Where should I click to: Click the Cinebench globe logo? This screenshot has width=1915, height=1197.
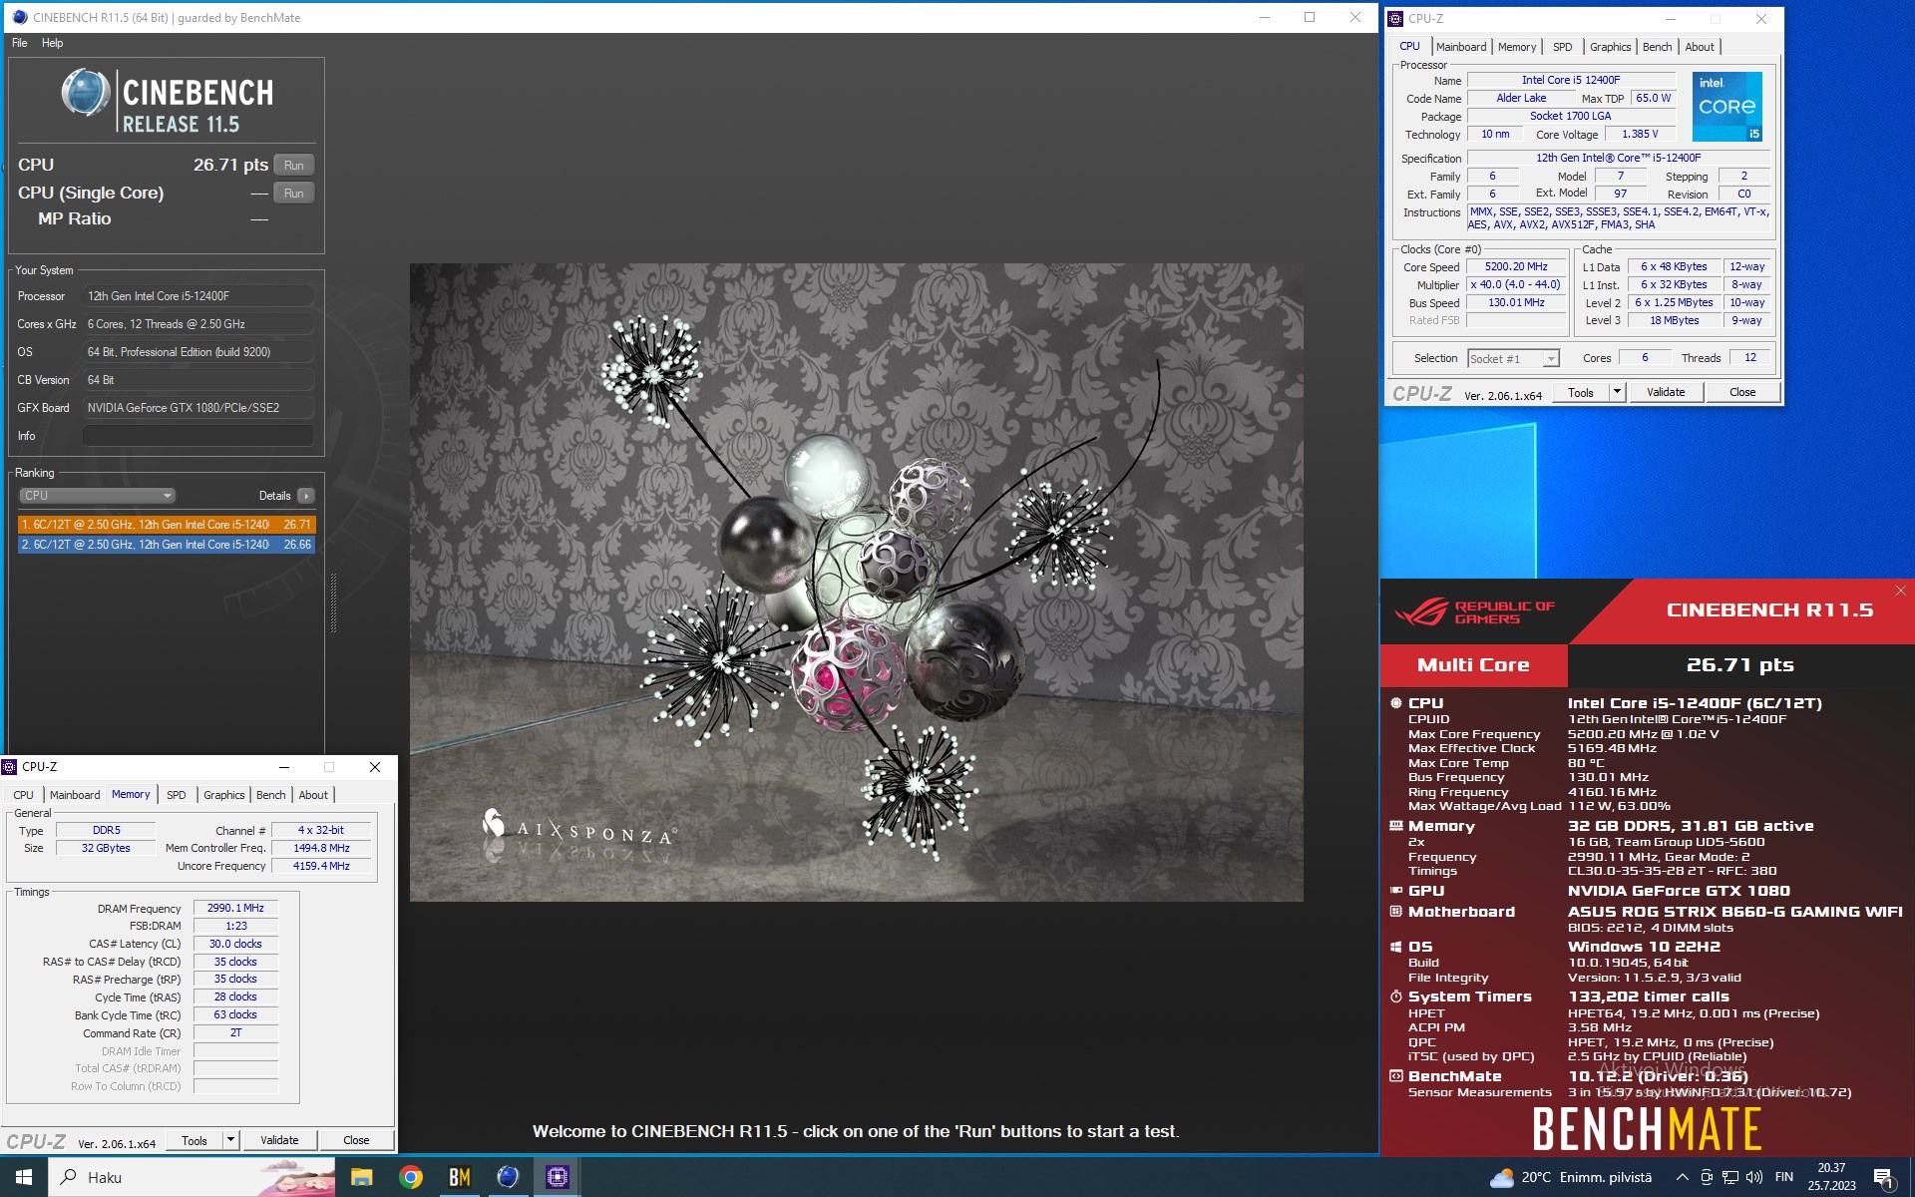pyautogui.click(x=86, y=93)
